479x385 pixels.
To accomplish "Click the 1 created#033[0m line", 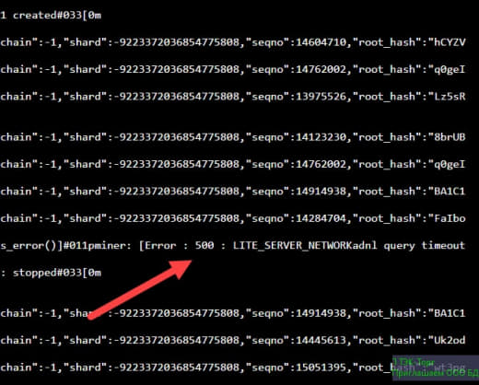I will (x=51, y=15).
